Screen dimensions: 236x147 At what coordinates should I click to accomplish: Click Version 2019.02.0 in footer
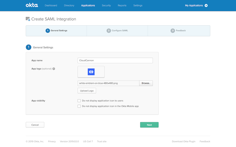pos(69,141)
